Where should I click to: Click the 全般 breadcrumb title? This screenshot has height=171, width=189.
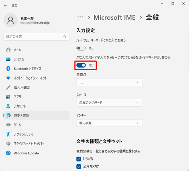click(152, 17)
